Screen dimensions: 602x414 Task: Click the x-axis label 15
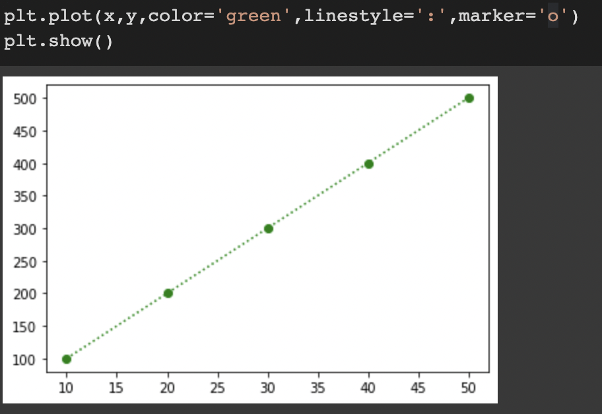pyautogui.click(x=116, y=388)
